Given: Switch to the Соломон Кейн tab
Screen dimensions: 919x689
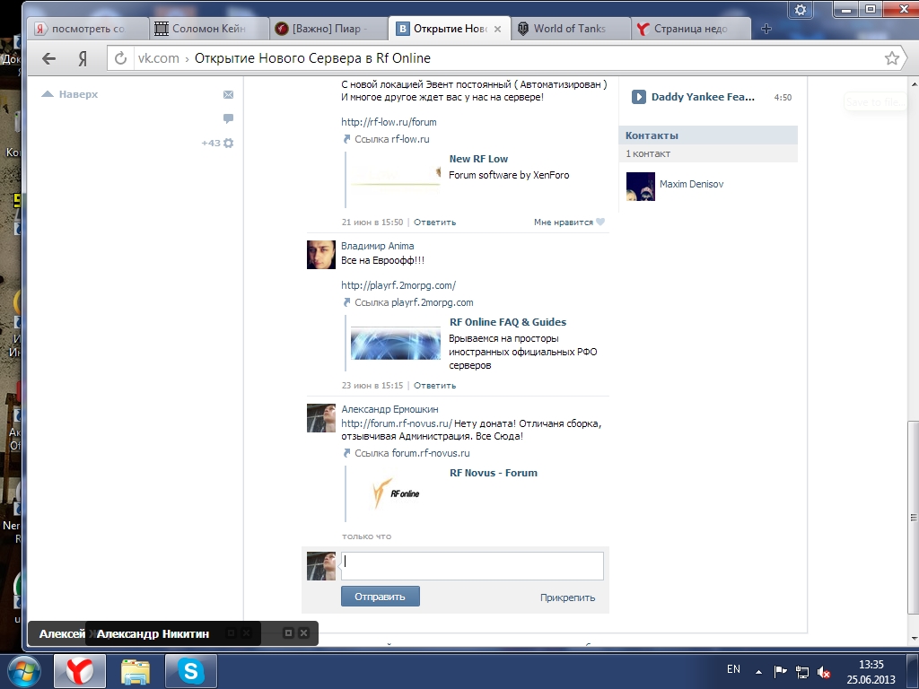Looking at the screenshot, I should coord(208,28).
